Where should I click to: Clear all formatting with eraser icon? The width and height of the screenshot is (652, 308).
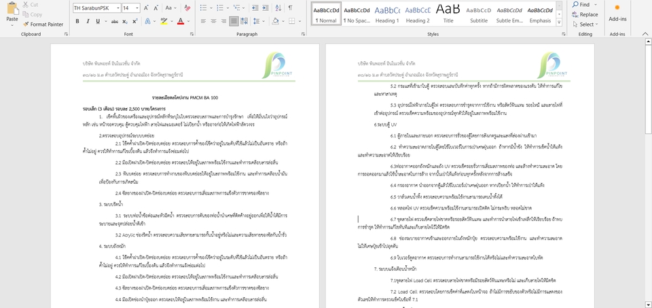(187, 8)
